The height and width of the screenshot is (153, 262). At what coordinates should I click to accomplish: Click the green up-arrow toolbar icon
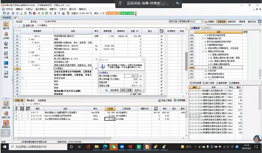47,13
